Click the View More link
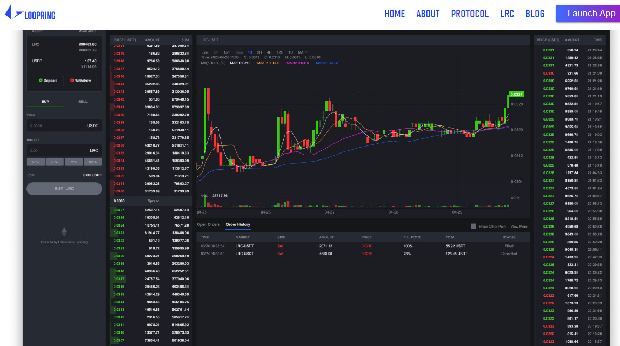The height and width of the screenshot is (346, 620). [518, 227]
